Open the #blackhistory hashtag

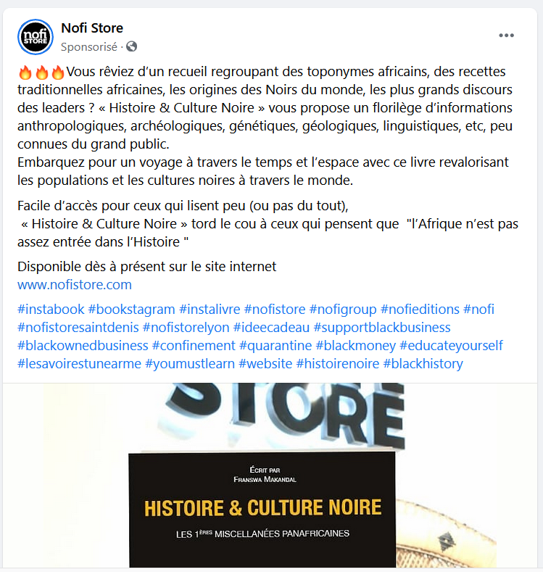(423, 364)
